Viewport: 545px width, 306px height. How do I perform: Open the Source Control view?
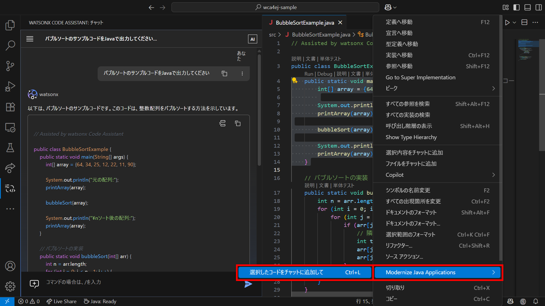10,66
